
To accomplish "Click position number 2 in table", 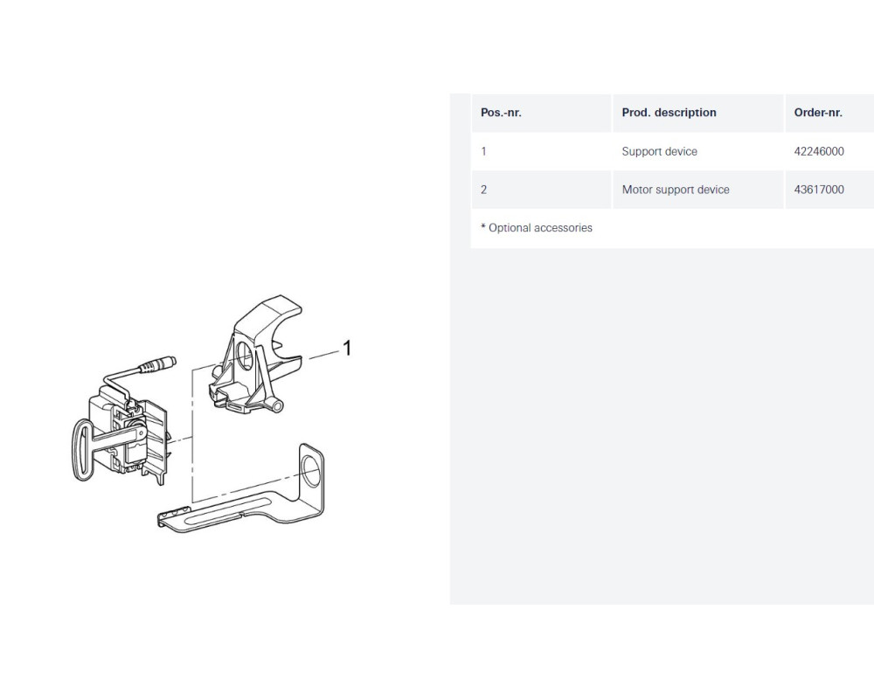I will coord(483,190).
